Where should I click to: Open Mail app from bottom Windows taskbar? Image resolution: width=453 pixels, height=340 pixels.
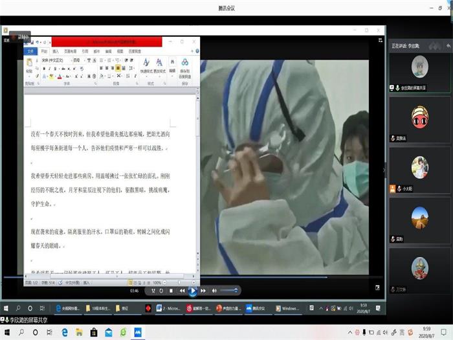[x=109, y=332]
